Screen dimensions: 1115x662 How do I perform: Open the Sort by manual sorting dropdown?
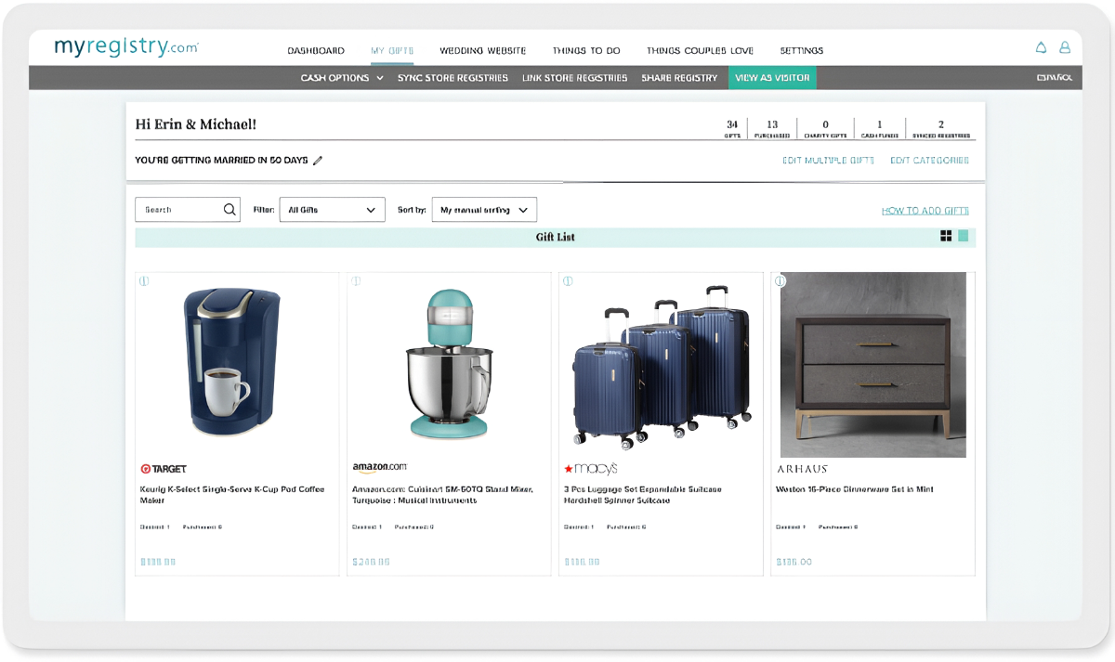[484, 210]
